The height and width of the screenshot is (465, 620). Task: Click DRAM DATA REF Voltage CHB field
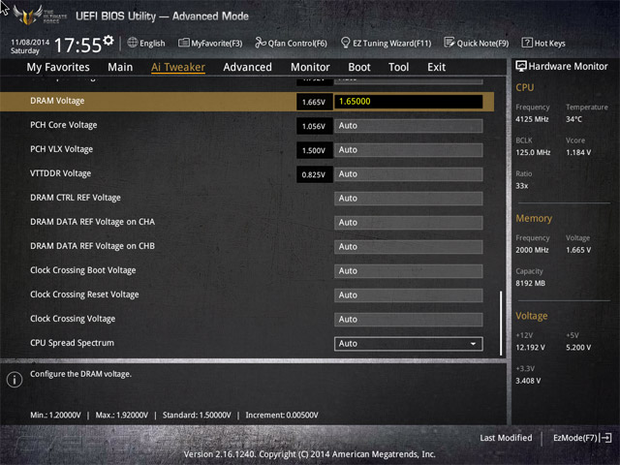coord(409,247)
